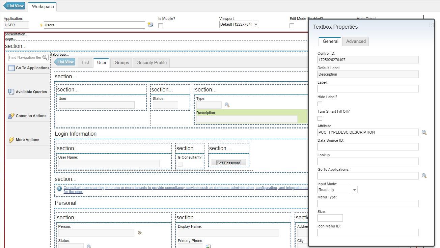Viewport: 440px width, 248px height.
Task: Open the Status lookup magnifier under Person section
Action: tap(88, 246)
